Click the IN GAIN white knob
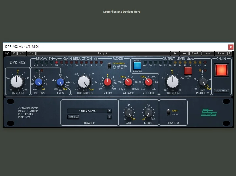 [x=17, y=82]
